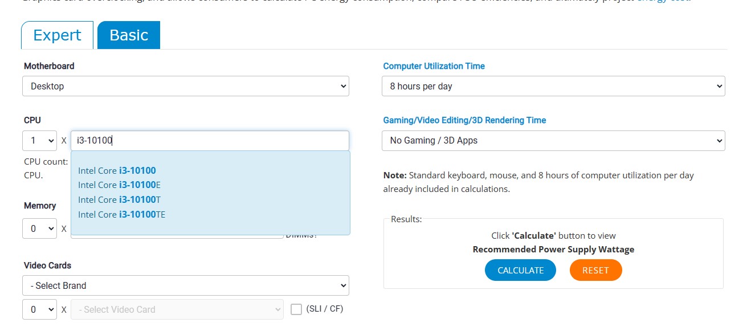The width and height of the screenshot is (751, 331).
Task: Click the Recommended Power Supply Wattage text
Action: click(x=553, y=250)
